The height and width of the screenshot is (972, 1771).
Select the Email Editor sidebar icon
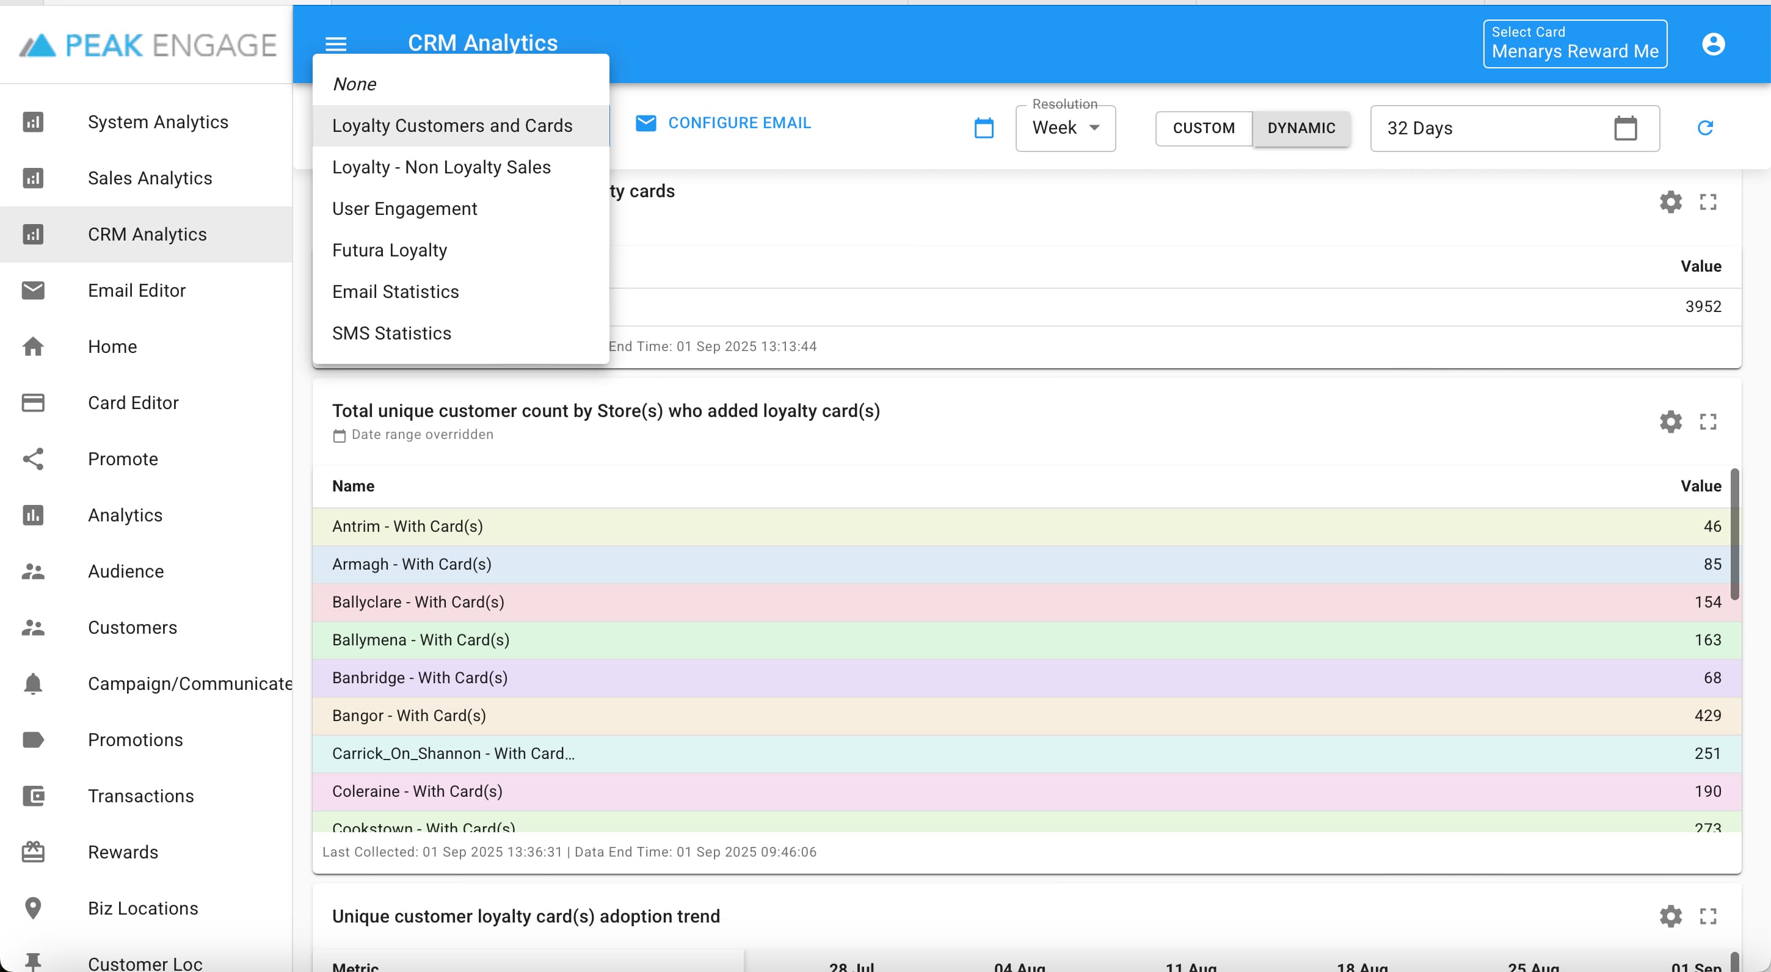point(33,290)
